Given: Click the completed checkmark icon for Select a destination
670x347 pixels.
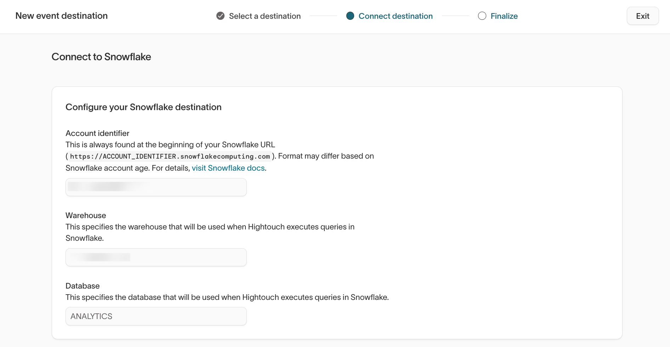Looking at the screenshot, I should tap(220, 16).
